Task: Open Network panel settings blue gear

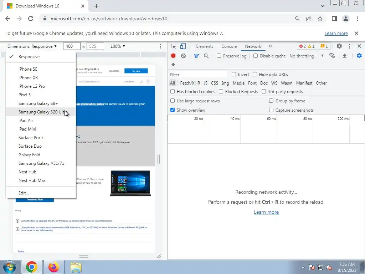Action: click(359, 56)
